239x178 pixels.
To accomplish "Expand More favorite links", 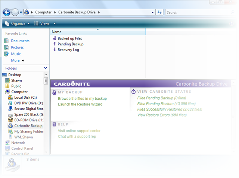I will pyautogui.click(x=18, y=60).
